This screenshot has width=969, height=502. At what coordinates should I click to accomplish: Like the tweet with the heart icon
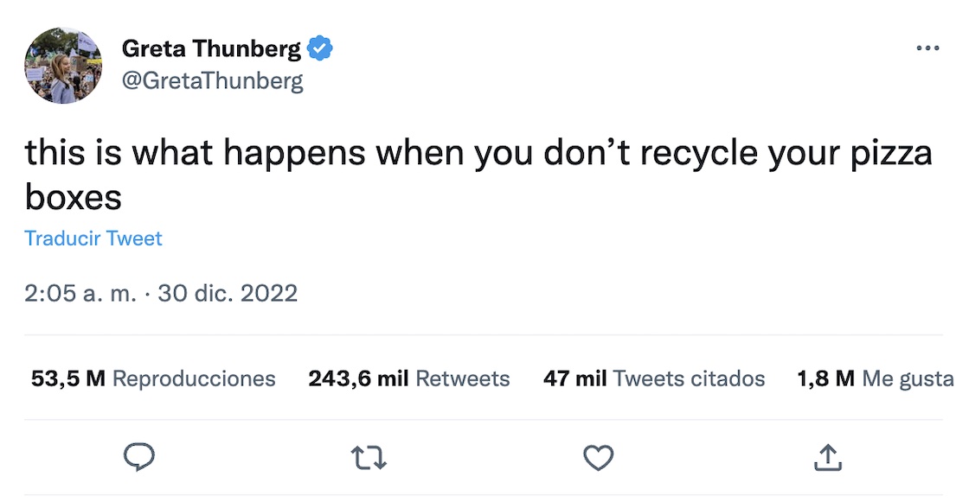(598, 458)
